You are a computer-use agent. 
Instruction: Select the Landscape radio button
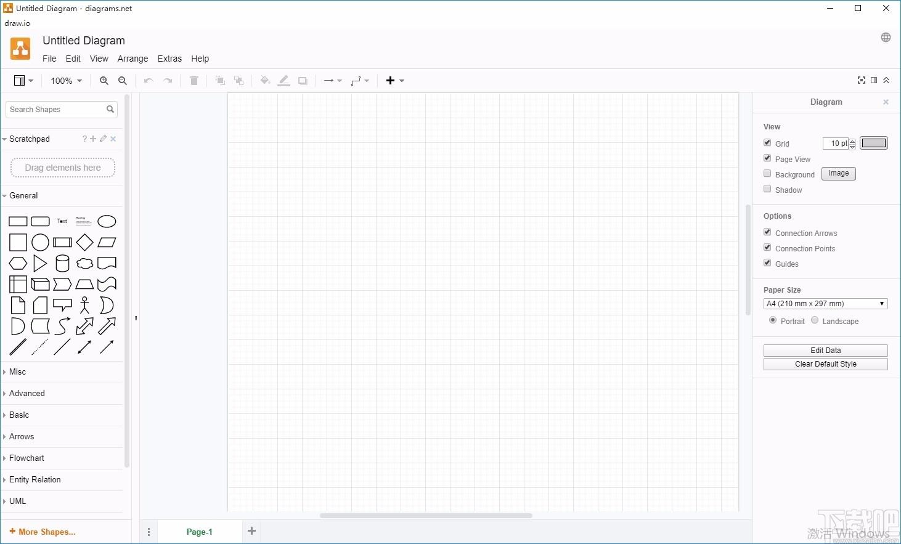pyautogui.click(x=815, y=320)
